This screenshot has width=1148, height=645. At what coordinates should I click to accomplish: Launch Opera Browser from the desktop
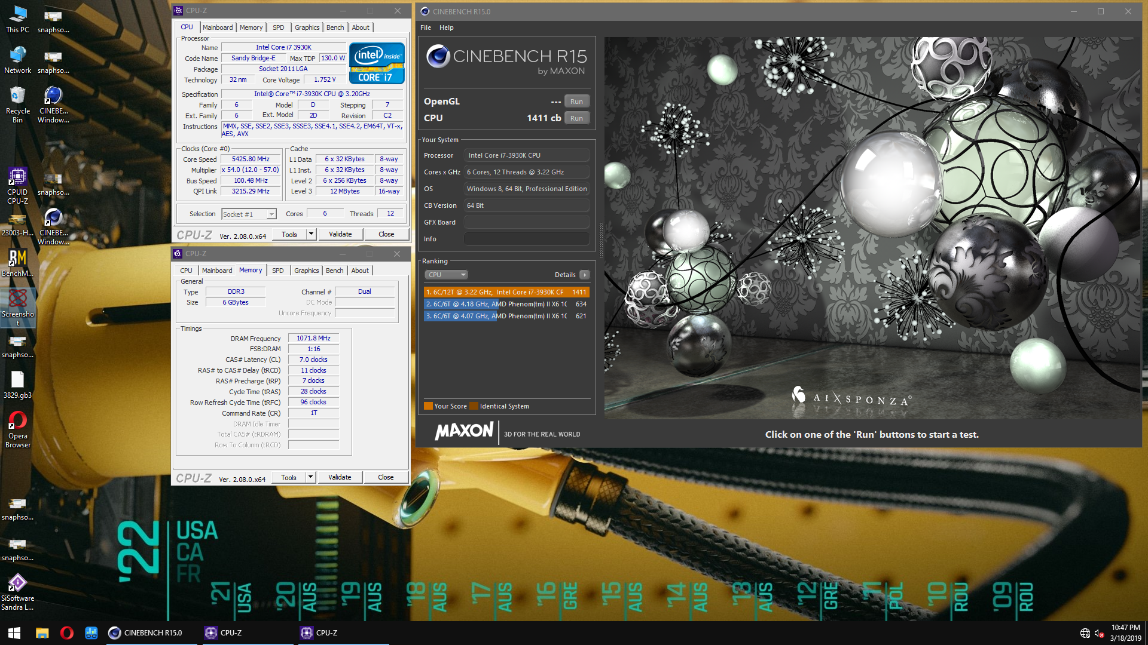pyautogui.click(x=17, y=429)
